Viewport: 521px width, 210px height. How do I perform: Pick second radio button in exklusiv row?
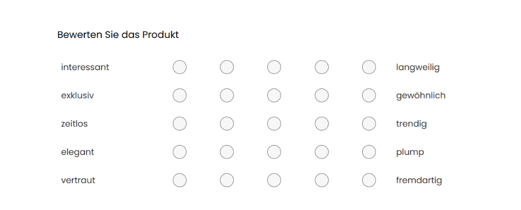click(227, 96)
